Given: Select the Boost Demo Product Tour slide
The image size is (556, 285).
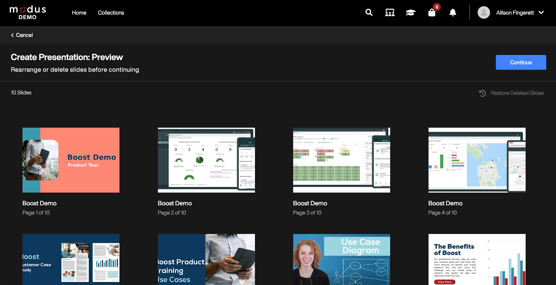Looking at the screenshot, I should (x=71, y=160).
